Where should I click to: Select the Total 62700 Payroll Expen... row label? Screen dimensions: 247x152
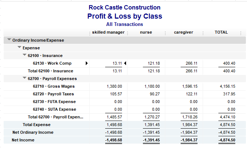[55, 117]
